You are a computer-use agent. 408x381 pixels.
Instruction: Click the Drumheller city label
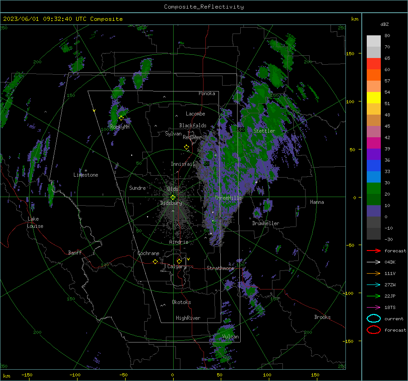[x=266, y=223]
